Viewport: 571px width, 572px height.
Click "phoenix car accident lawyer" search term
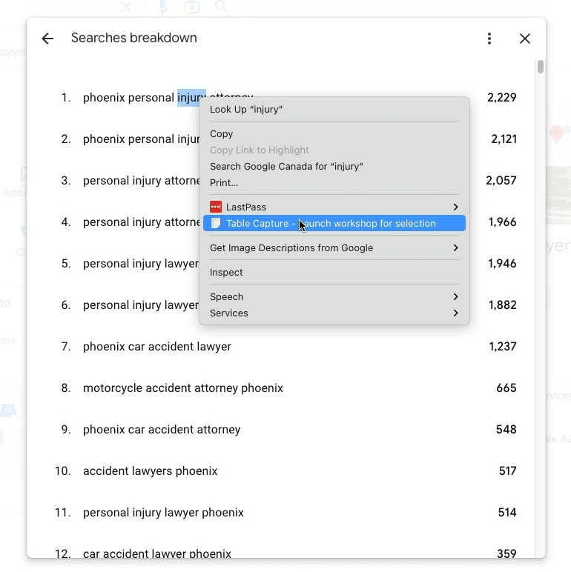pyautogui.click(x=157, y=347)
